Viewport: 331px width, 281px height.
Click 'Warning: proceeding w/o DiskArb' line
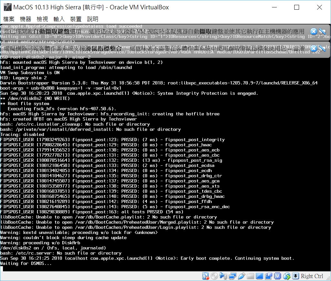[x=40, y=243]
